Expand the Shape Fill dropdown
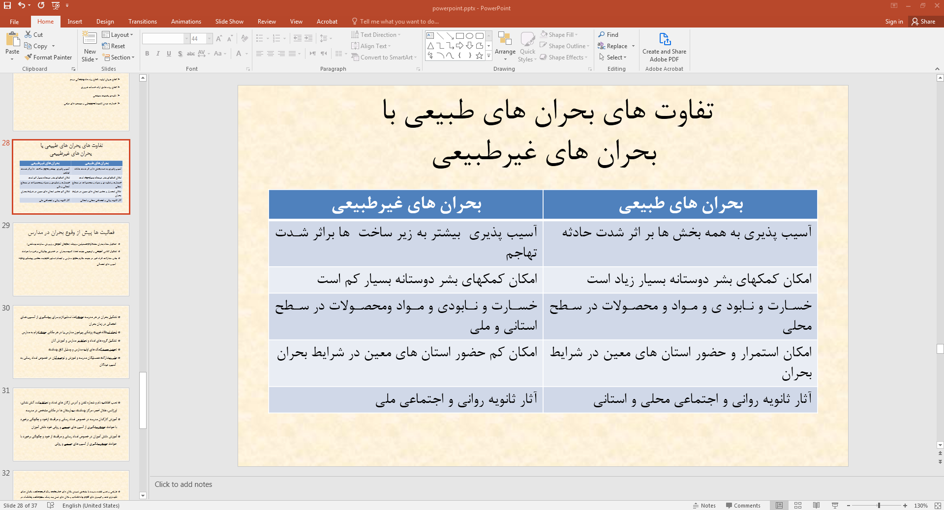944x510 pixels. click(x=559, y=34)
